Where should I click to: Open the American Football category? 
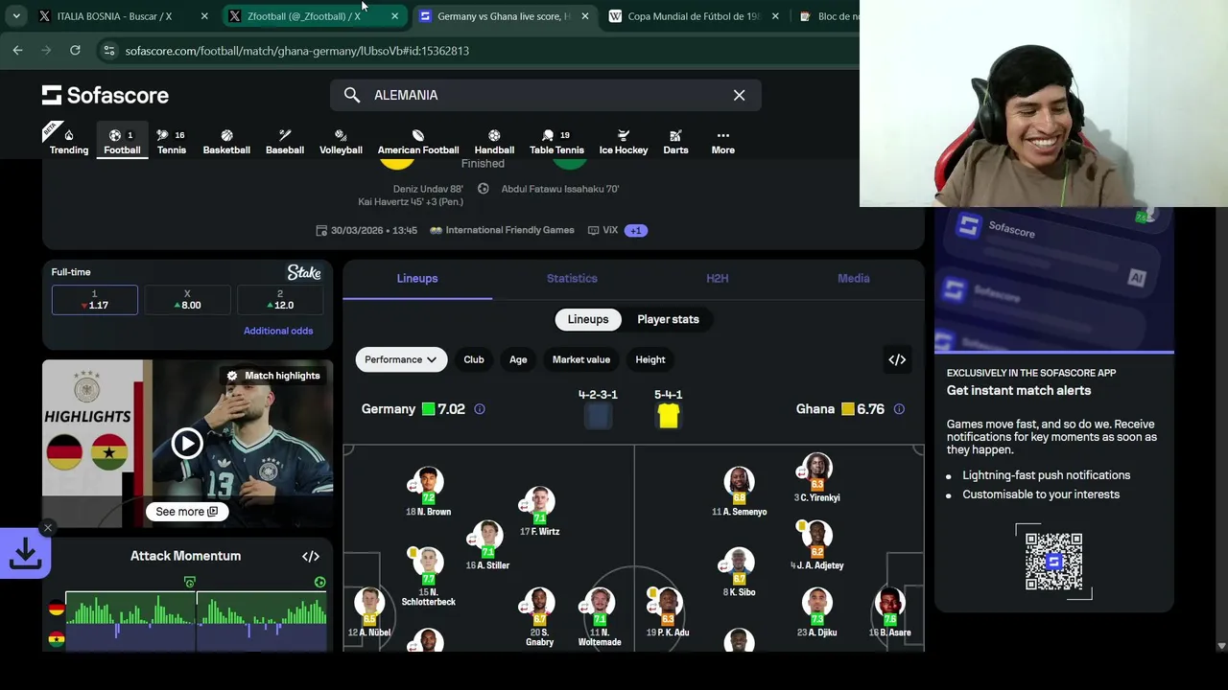418,142
